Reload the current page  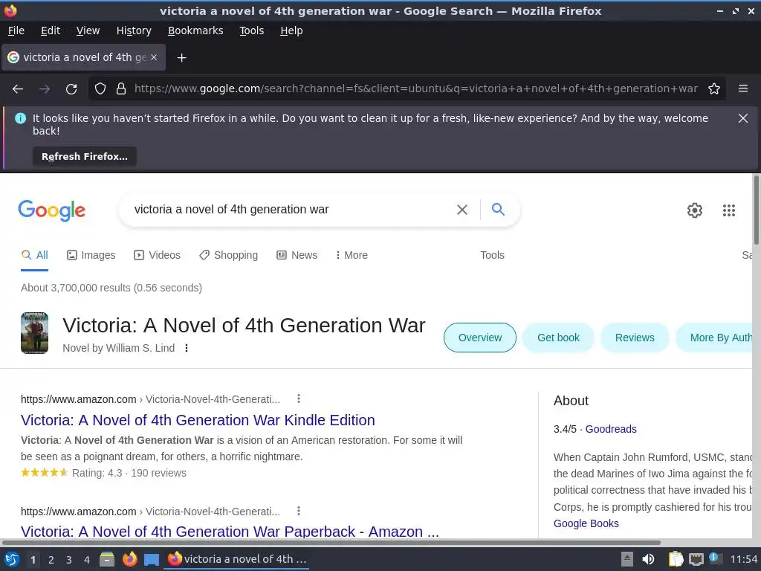click(x=71, y=89)
